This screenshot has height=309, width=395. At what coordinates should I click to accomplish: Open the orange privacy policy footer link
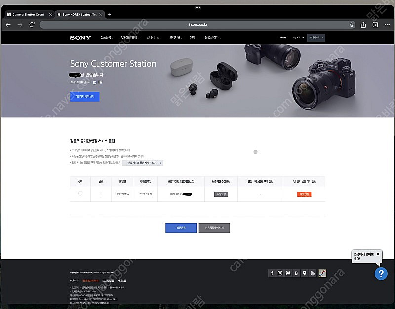pyautogui.click(x=90, y=281)
